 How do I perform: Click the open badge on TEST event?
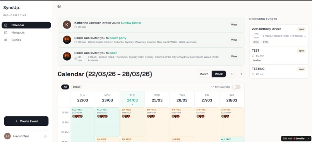(301, 51)
